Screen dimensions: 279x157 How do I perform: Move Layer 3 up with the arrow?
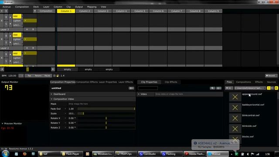pos(10,17)
